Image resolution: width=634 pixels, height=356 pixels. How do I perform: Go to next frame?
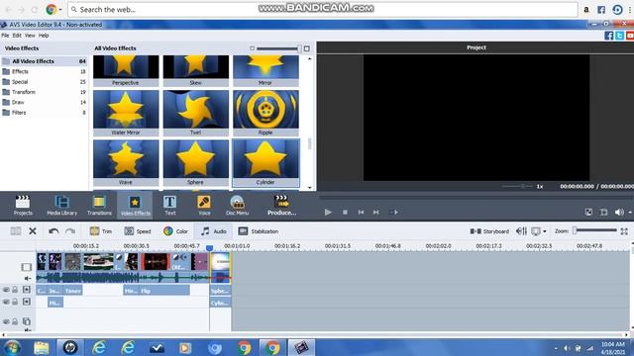376,212
